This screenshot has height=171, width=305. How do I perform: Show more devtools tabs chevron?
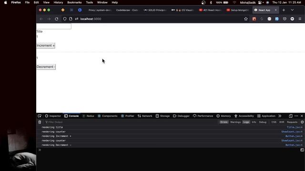[280, 116]
